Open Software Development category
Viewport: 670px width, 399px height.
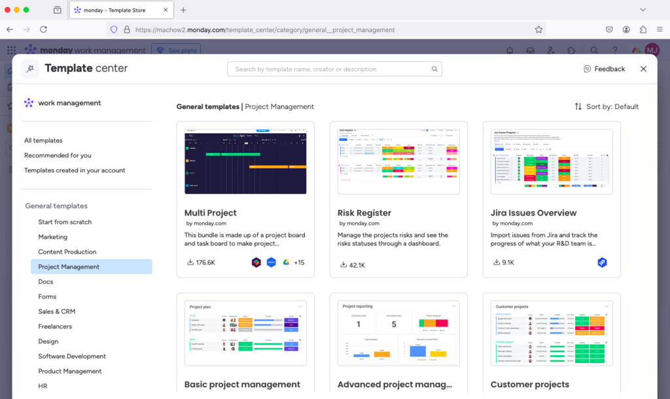72,357
